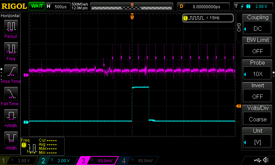
Task: Select the Period measurement icon
Action: click(x=11, y=27)
